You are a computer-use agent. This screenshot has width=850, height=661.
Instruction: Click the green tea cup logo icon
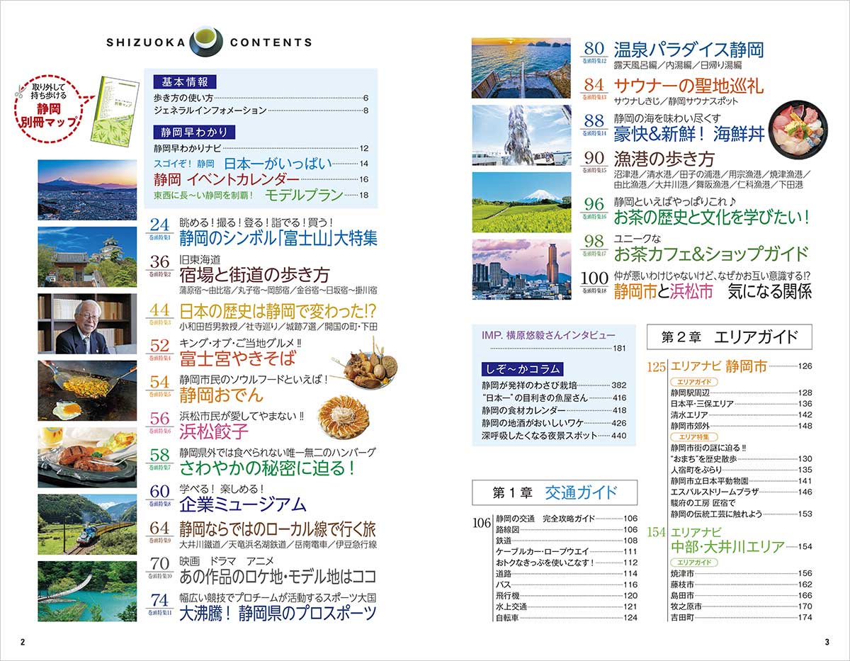207,40
